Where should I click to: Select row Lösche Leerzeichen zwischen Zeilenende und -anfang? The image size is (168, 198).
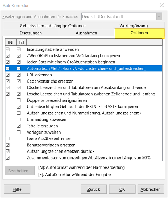(x=91, y=94)
